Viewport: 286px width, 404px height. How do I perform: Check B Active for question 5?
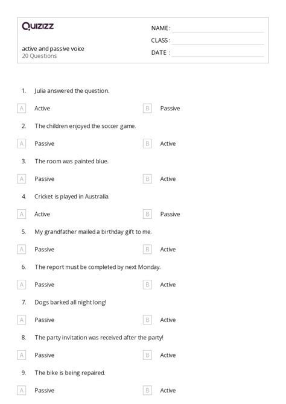[147, 250]
